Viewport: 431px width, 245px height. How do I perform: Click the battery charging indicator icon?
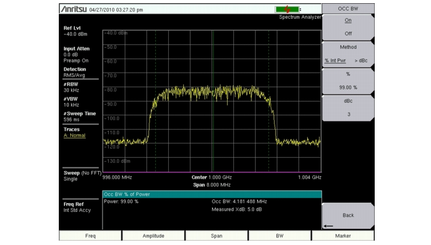click(x=287, y=9)
